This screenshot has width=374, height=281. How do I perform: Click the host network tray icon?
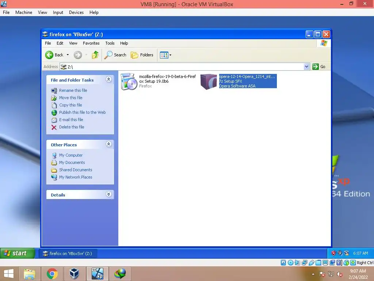[x=331, y=274]
